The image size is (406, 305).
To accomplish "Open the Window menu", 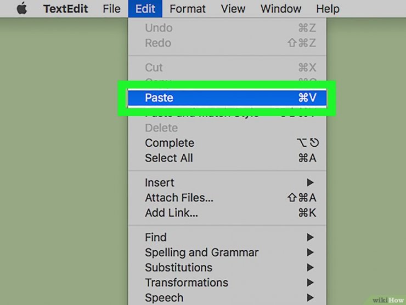I will coord(281,9).
